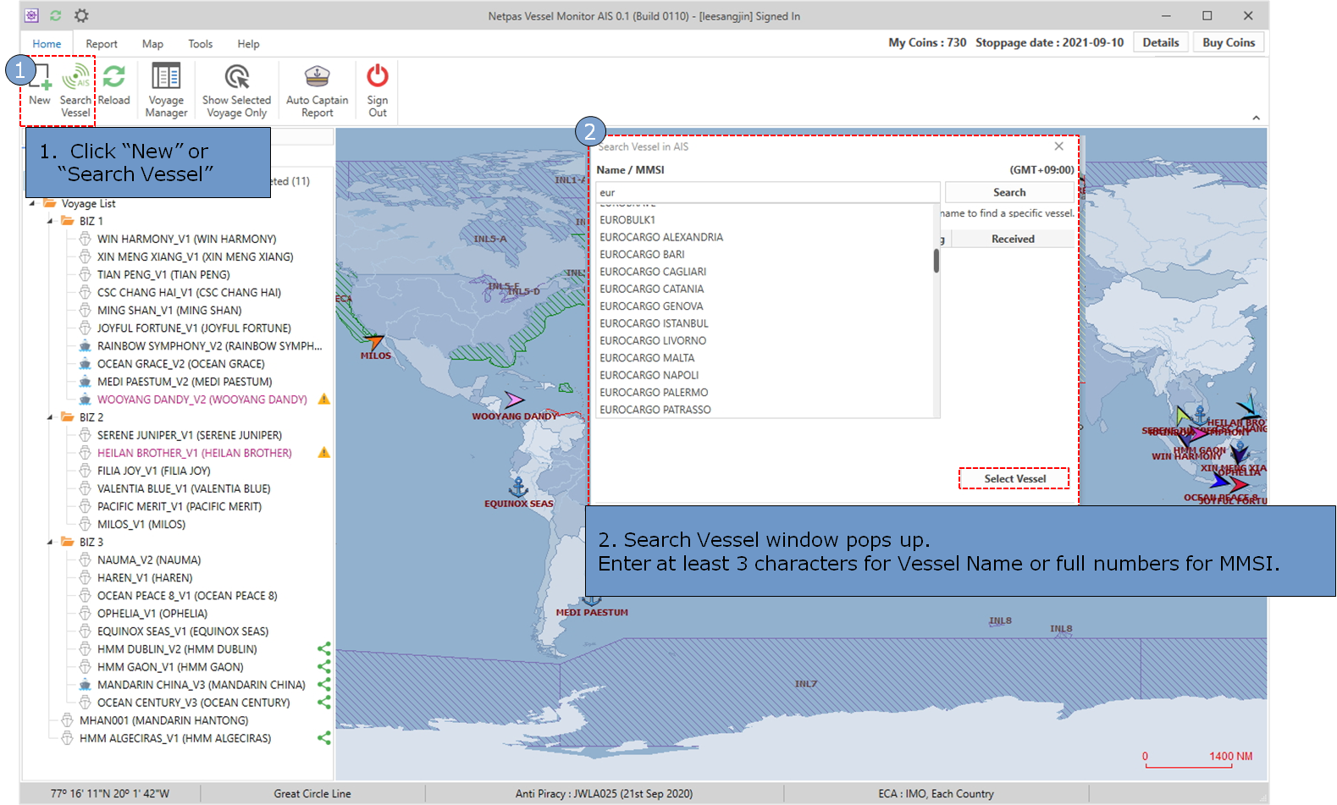
Task: Select PACIFIC MERIT_V1 voyage
Action: pyautogui.click(x=180, y=505)
